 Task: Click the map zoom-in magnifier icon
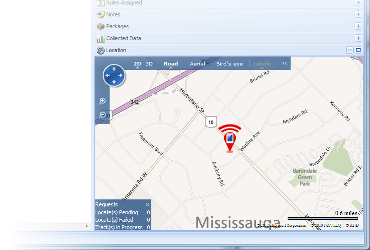tap(102, 101)
